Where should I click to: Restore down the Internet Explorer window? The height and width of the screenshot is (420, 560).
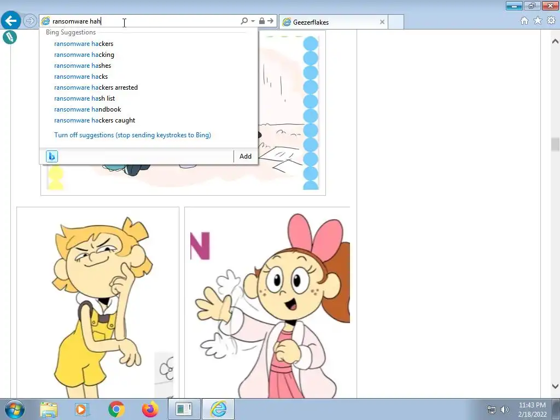tap(532, 6)
